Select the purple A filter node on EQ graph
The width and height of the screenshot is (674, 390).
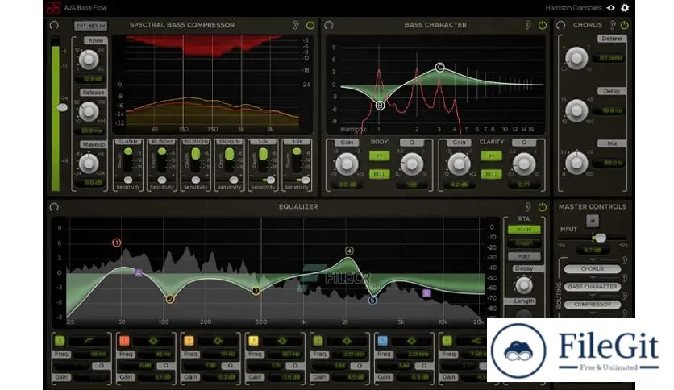click(138, 272)
